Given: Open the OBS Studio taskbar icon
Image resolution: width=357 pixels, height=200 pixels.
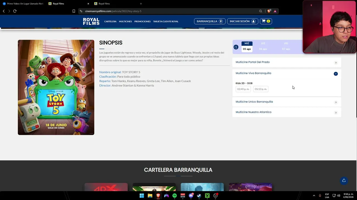Looking at the screenshot, I should point(216,196).
